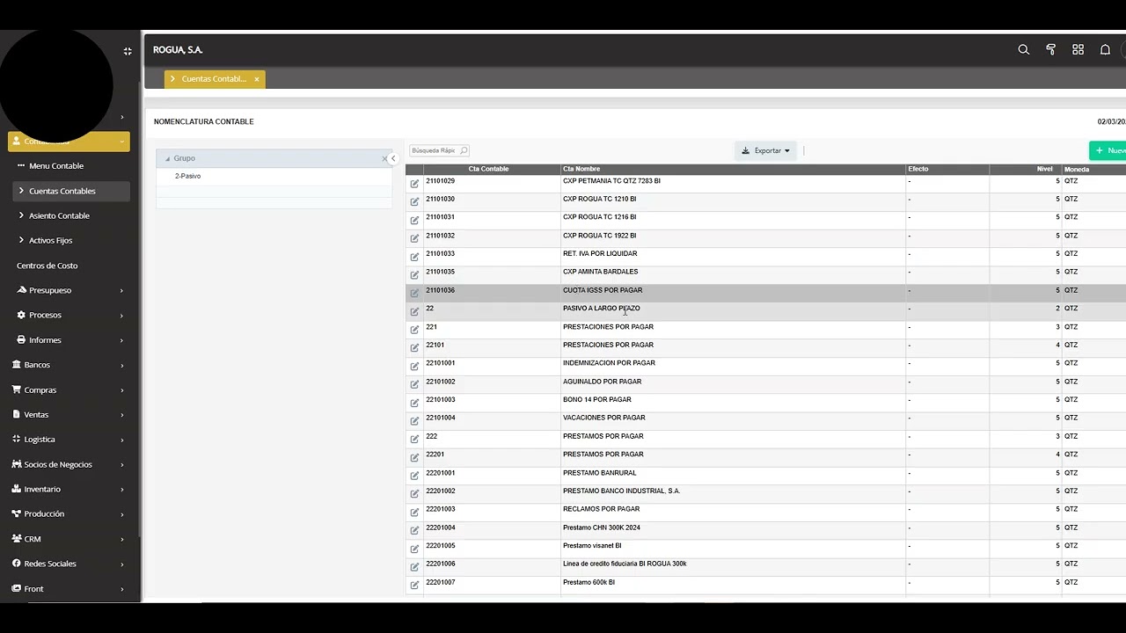This screenshot has width=1126, height=633.
Task: Collapse the Grupo tree header
Action: (x=167, y=158)
